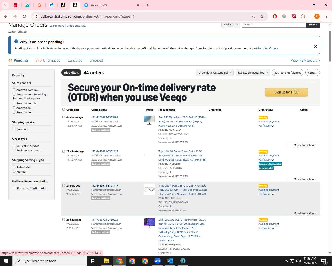Click the gray globe extension icon

[x=284, y=16]
